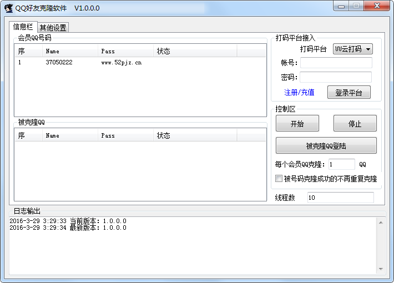Screen dimensions: 394x283
Task: Focus the 密码 password field
Action: coord(336,77)
